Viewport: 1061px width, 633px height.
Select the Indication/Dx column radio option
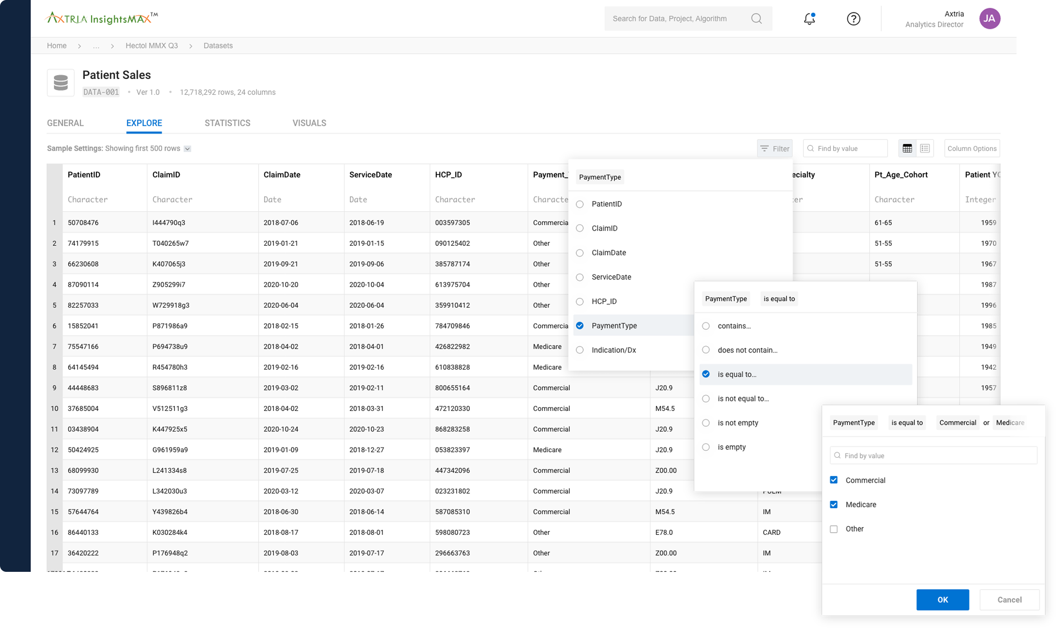580,350
